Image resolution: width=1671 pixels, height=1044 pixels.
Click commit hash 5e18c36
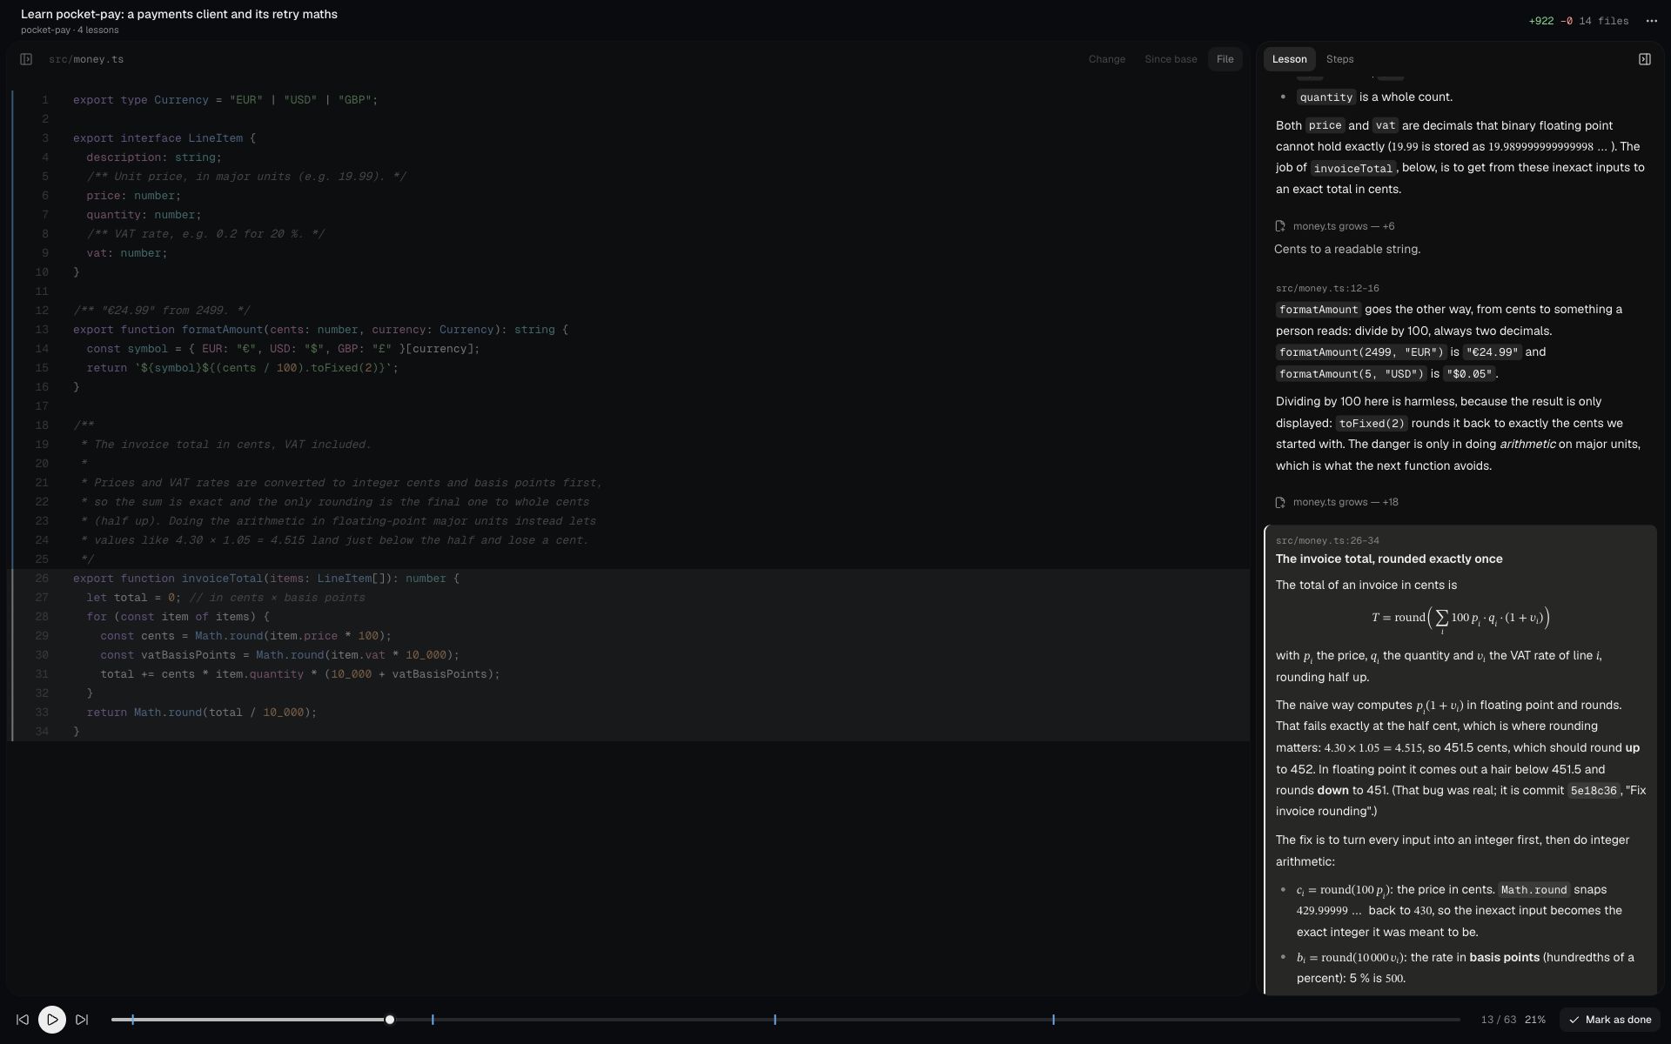(x=1593, y=791)
